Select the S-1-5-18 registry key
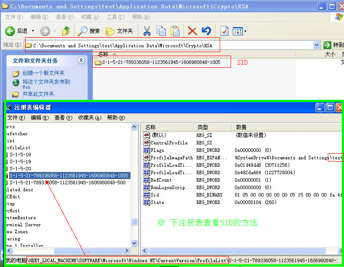The height and width of the screenshot is (267, 344). [20, 155]
